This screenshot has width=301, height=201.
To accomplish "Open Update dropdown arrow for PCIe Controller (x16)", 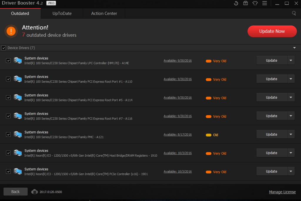I will point(291,171).
